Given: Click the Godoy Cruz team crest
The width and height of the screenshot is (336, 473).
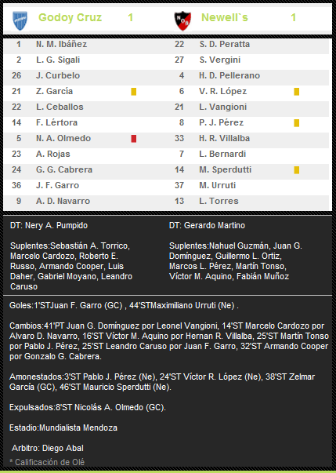Looking at the screenshot, I should point(20,20).
